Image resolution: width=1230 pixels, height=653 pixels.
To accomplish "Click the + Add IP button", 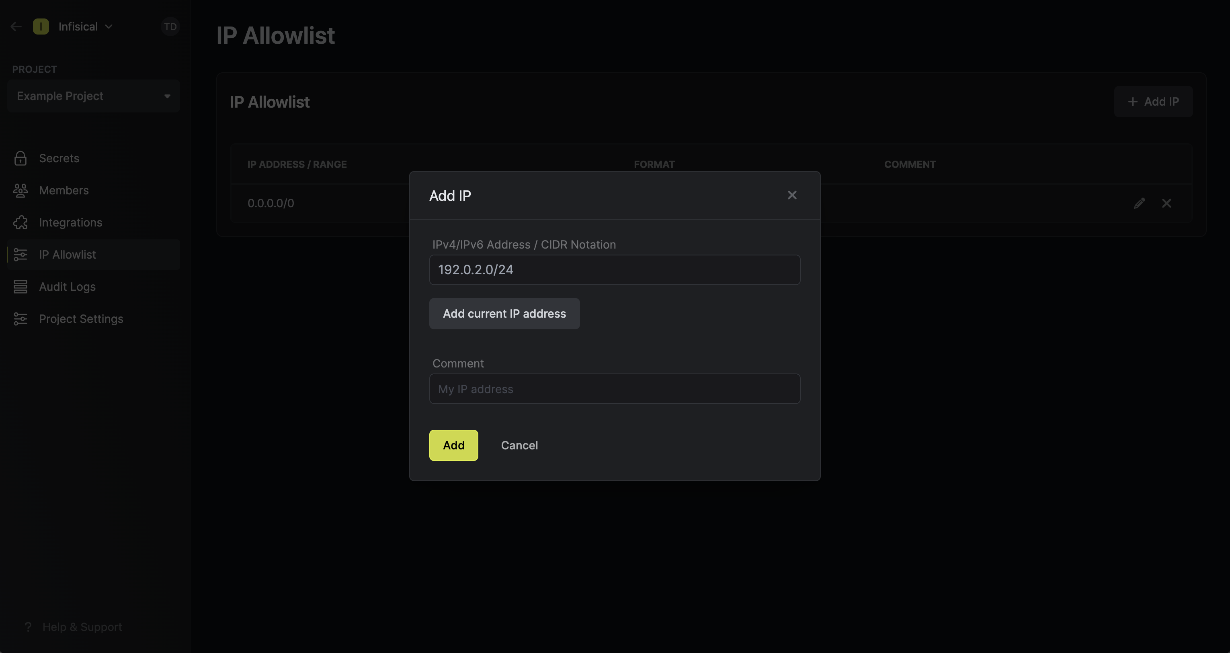I will 1153,102.
